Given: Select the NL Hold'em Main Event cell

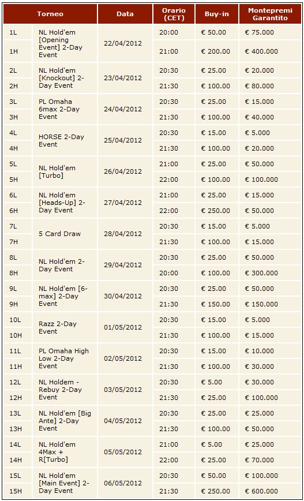Looking at the screenshot, I should 65,483.
